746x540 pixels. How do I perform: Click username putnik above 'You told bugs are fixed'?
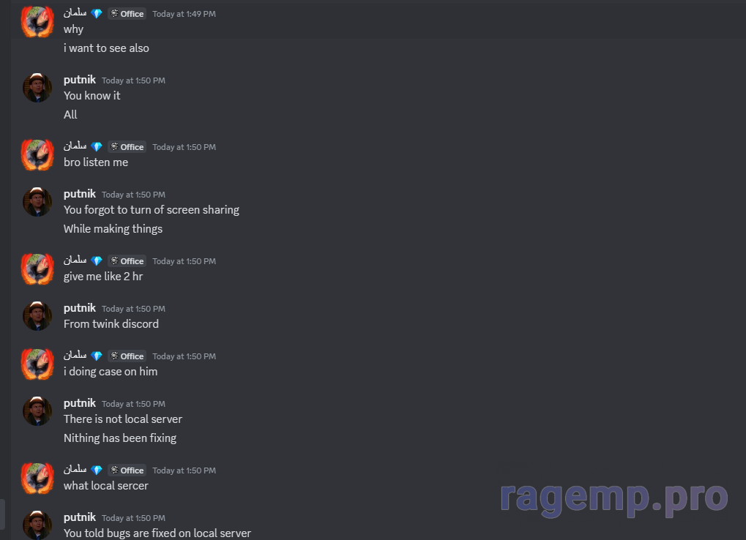coord(80,517)
